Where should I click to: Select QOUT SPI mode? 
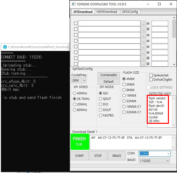[105, 99]
